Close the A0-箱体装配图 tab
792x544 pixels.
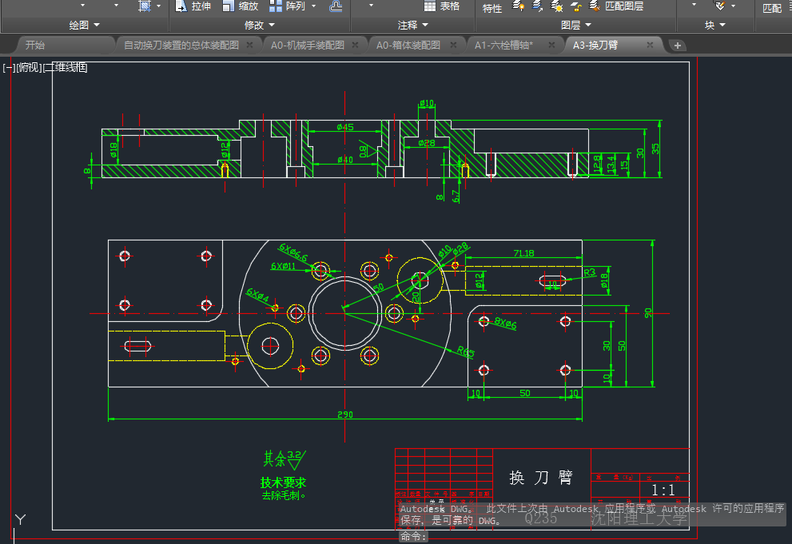click(453, 45)
